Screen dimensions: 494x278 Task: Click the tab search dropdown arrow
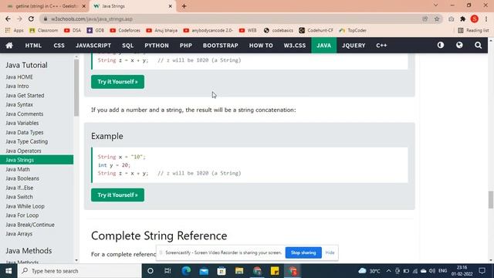(x=435, y=5)
